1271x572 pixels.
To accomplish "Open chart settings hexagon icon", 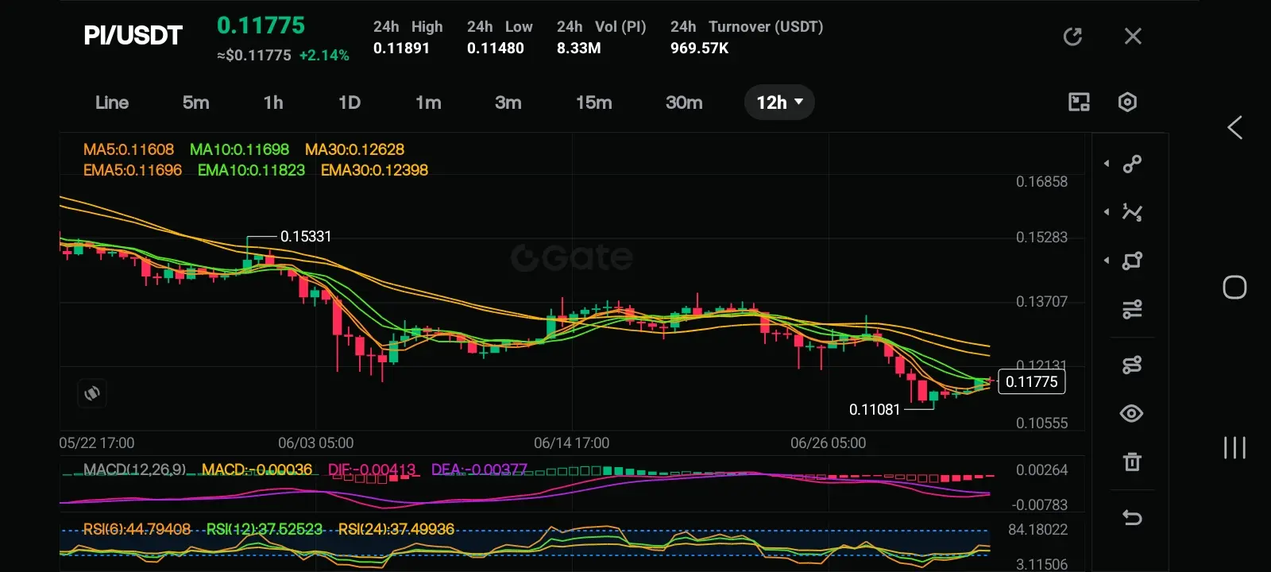I will [x=1127, y=102].
